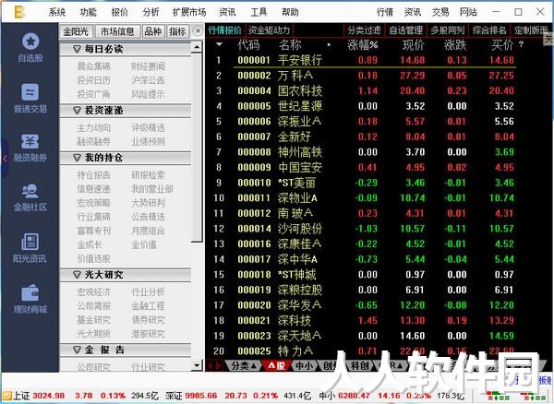Screen dimensions: 554x404
Task: Open the 自选股 star icon
Action: click(30, 42)
